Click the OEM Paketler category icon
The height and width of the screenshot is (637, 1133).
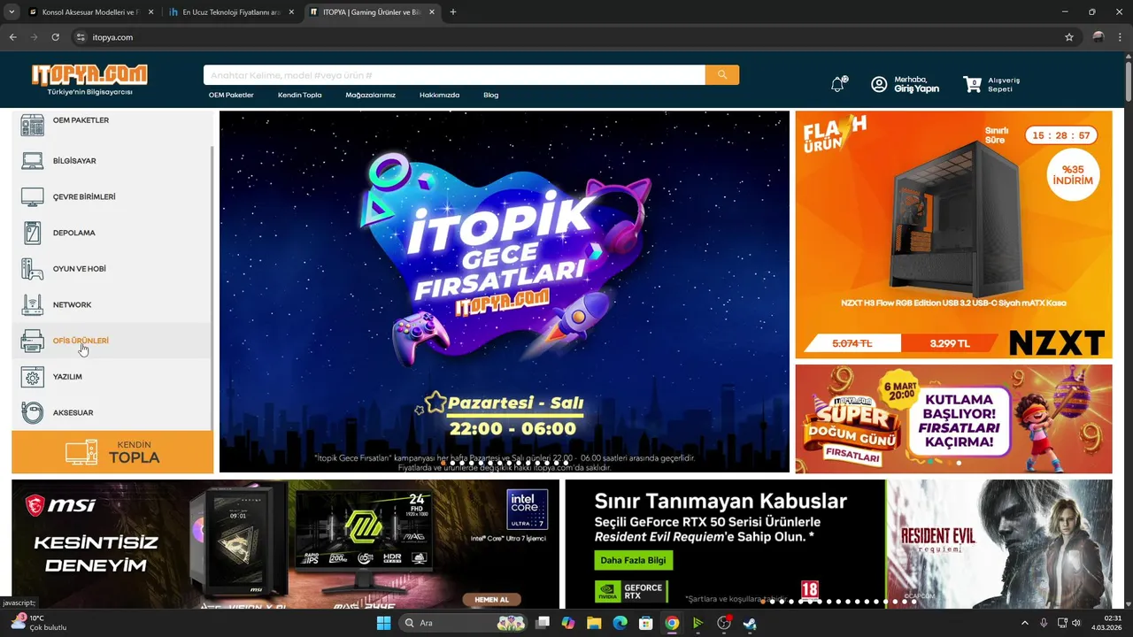pyautogui.click(x=33, y=125)
